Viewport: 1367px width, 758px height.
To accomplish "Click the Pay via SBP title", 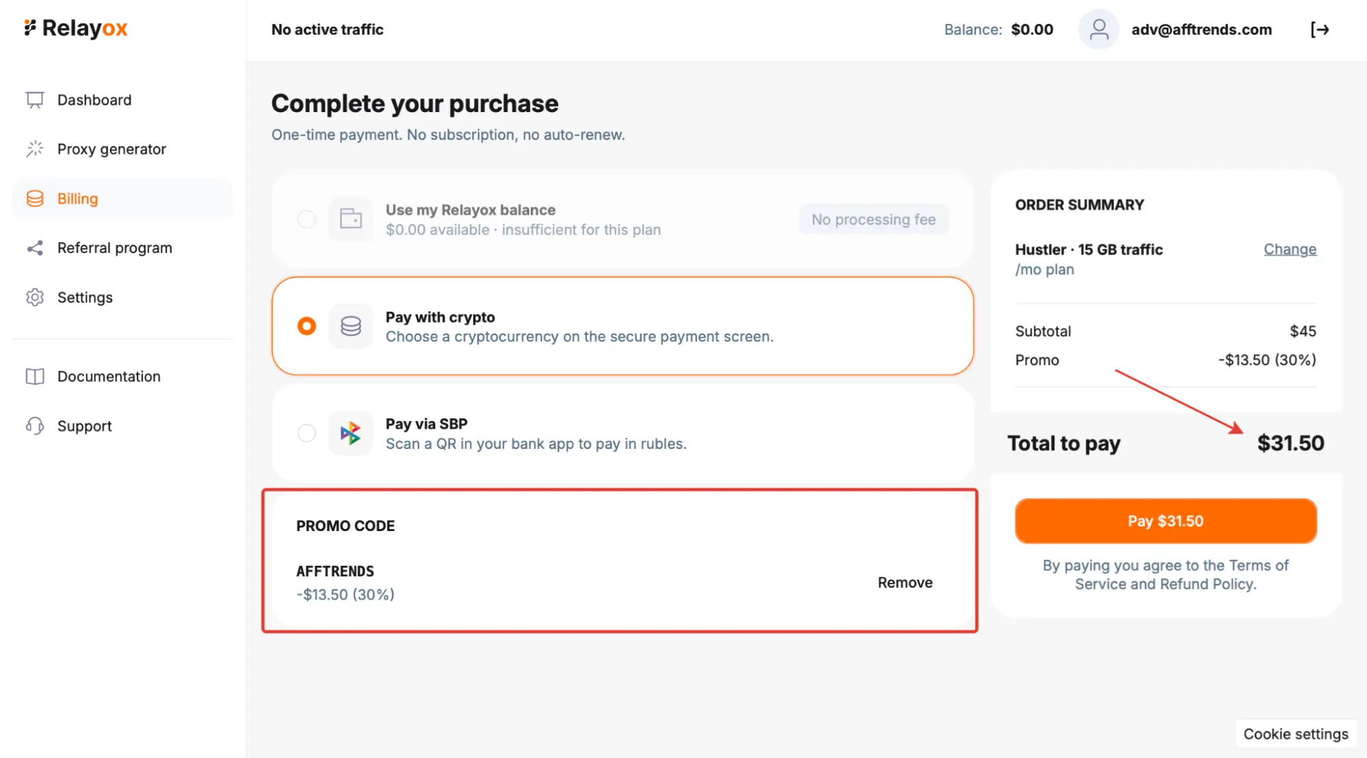I will point(426,424).
